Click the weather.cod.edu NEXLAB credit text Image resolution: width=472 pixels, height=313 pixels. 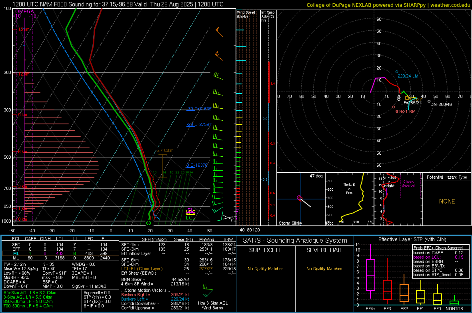pos(388,5)
